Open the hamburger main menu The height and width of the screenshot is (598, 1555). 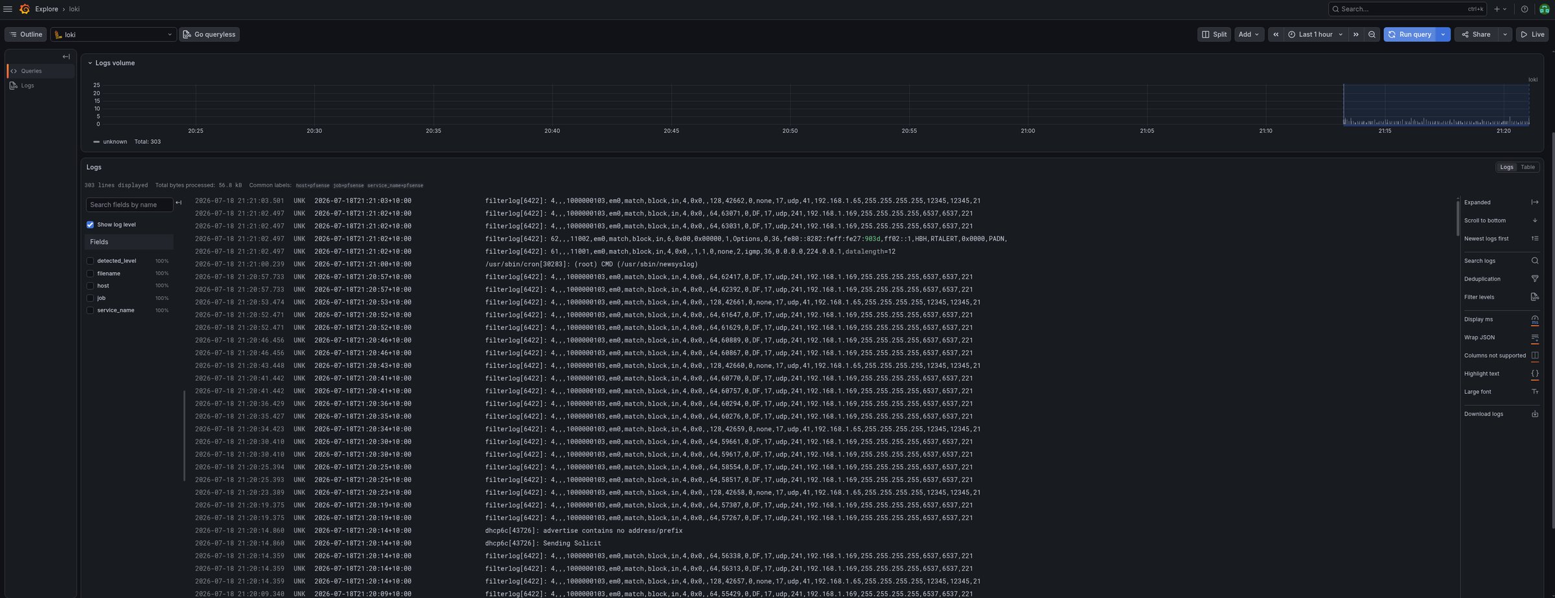tap(8, 9)
